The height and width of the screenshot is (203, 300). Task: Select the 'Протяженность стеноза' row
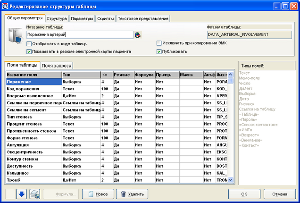coord(117,131)
